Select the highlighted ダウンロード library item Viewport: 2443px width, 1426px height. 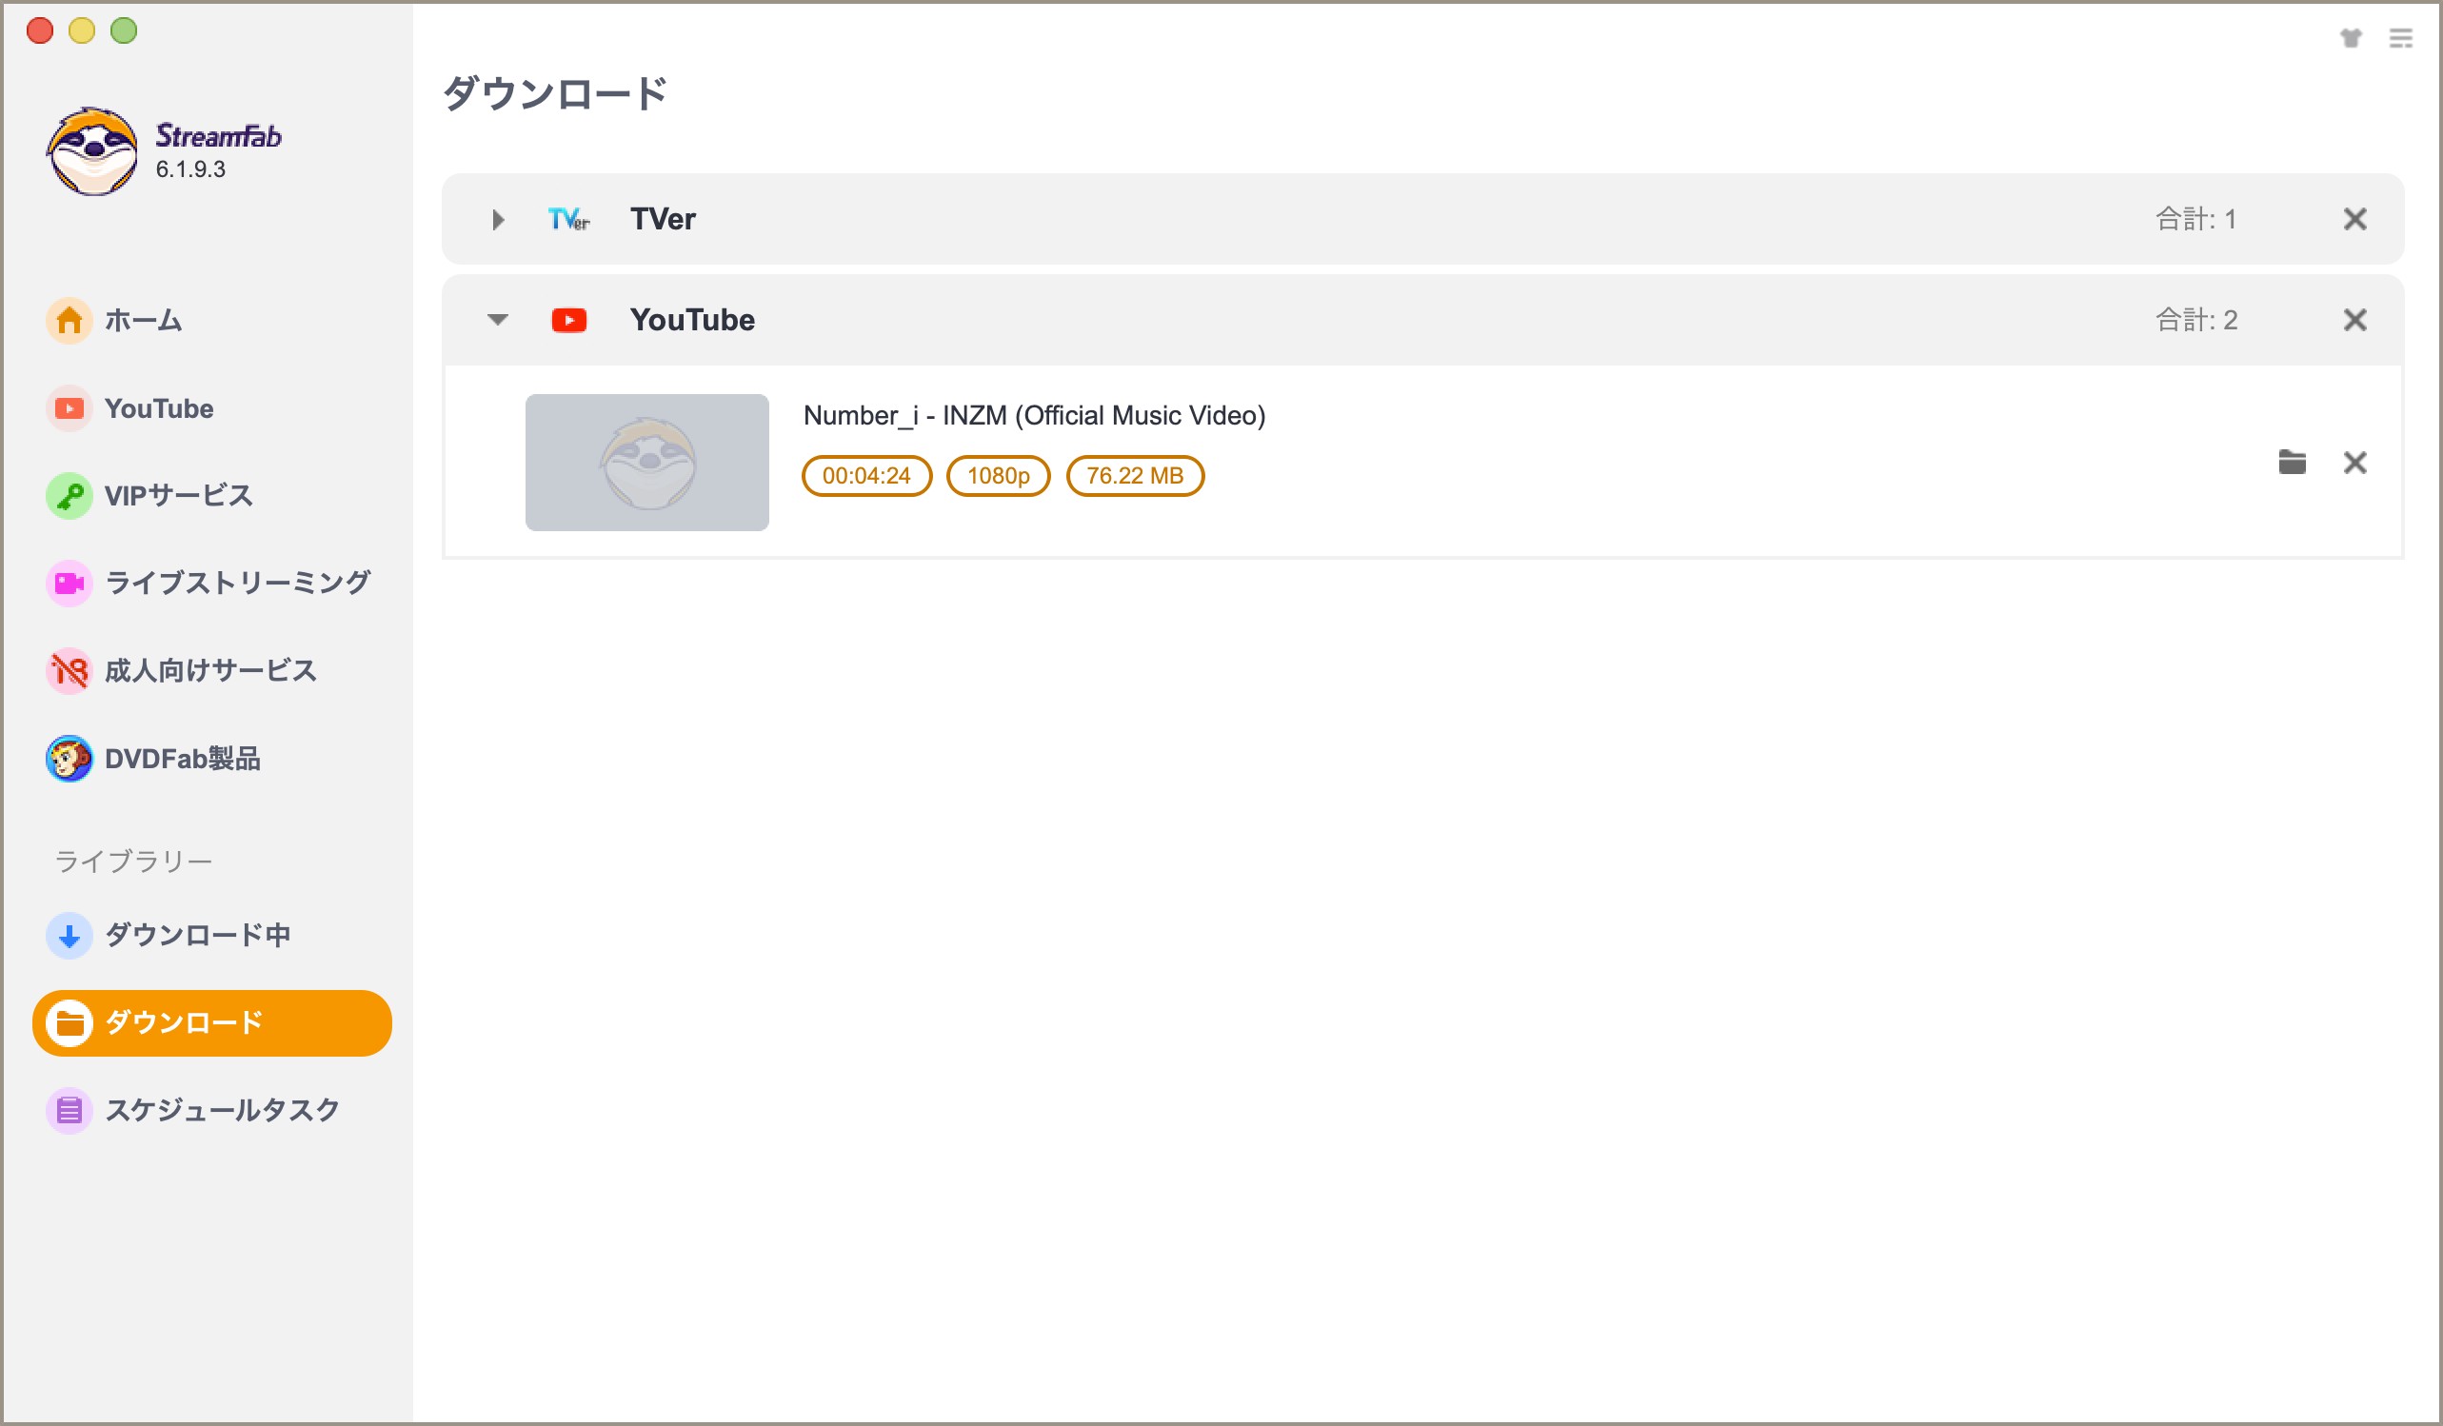(x=211, y=1022)
